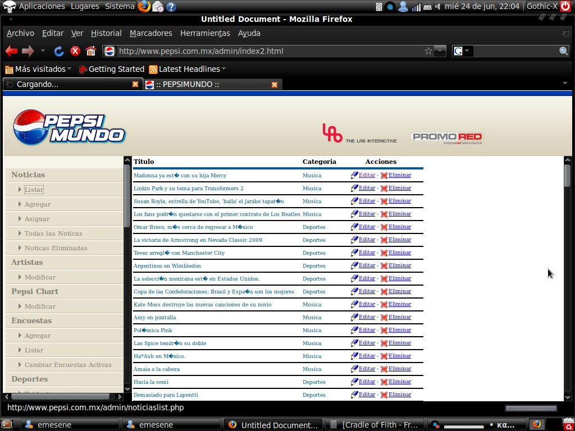The image size is (575, 431).
Task: Select Noticas Eliminadas in sidebar
Action: pyautogui.click(x=56, y=248)
